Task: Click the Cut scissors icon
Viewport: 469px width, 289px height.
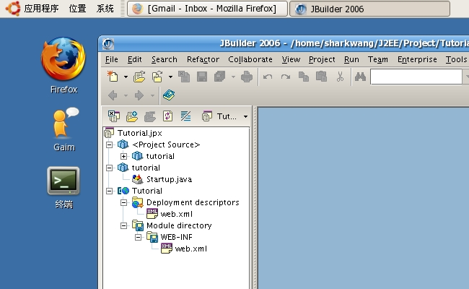Action: tap(340, 77)
